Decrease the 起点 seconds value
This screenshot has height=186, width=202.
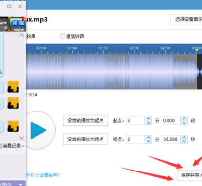(x=184, y=123)
